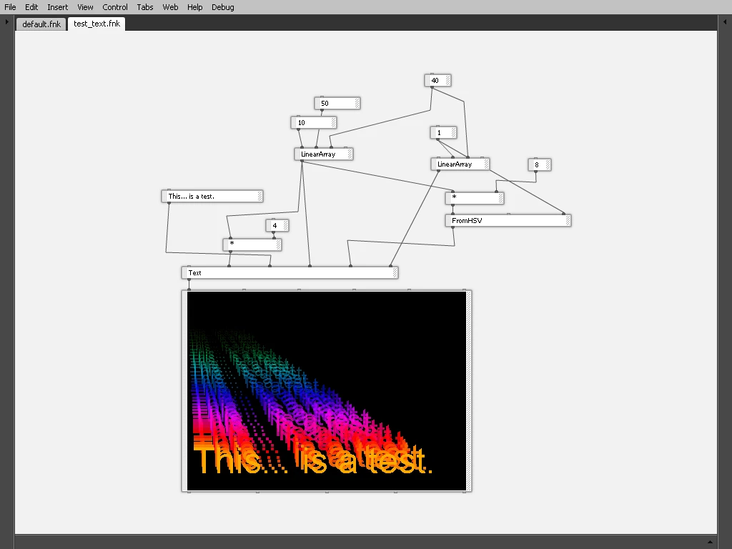Screen dimensions: 732x549
Task: Click the value field containing 10
Action: point(314,122)
